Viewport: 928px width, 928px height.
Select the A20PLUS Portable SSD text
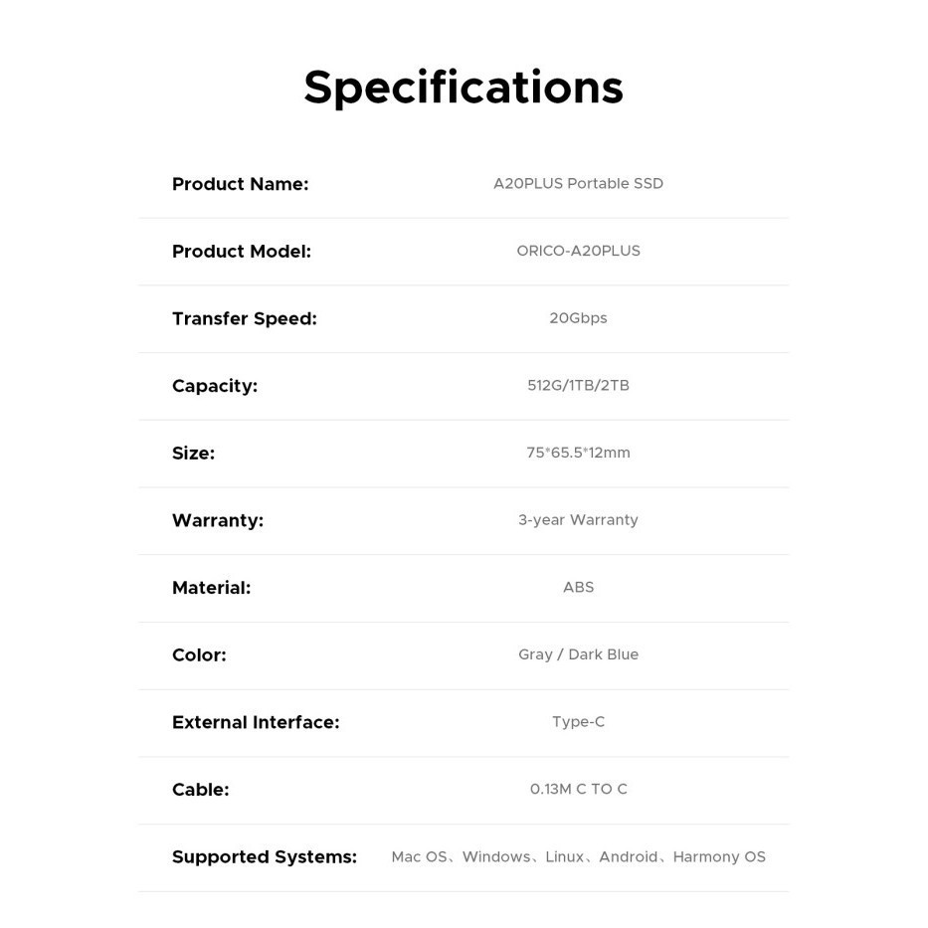point(578,184)
